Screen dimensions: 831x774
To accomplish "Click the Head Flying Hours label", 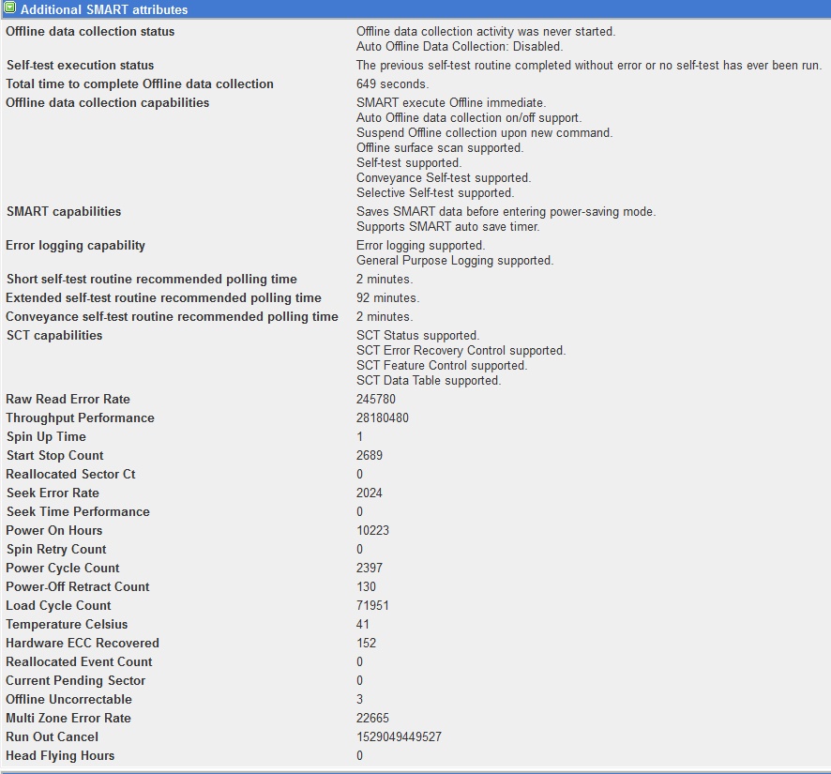I will pyautogui.click(x=60, y=756).
